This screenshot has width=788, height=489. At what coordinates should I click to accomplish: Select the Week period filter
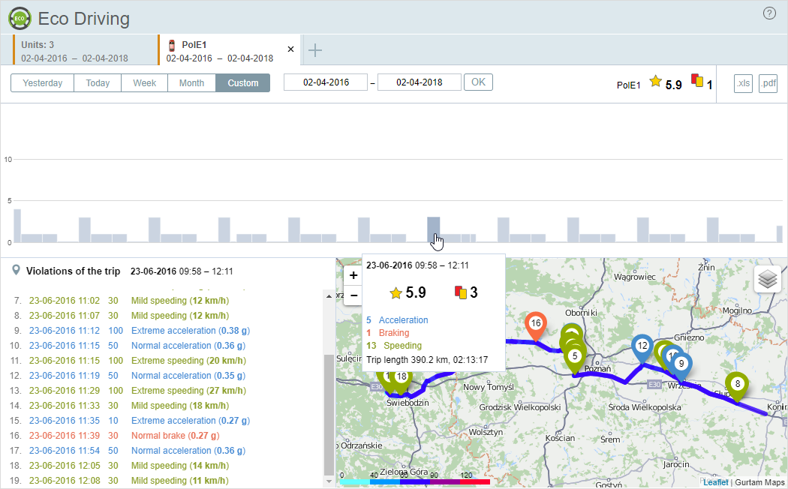click(x=145, y=83)
